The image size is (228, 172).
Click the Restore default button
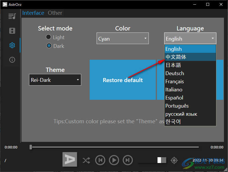[123, 80]
